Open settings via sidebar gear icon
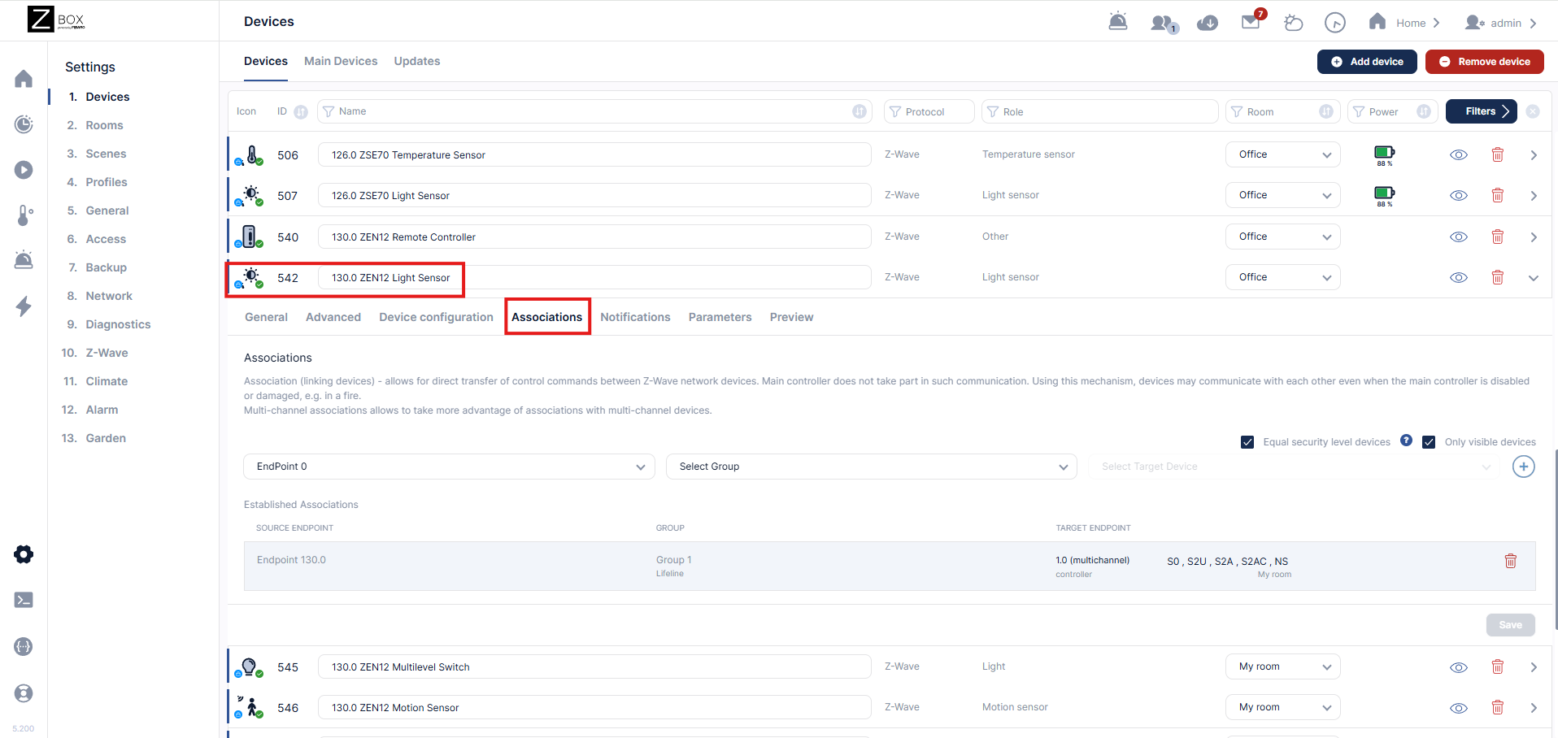The image size is (1558, 738). coord(24,554)
